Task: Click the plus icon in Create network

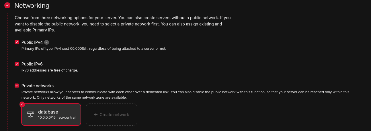Action: [x=96, y=115]
